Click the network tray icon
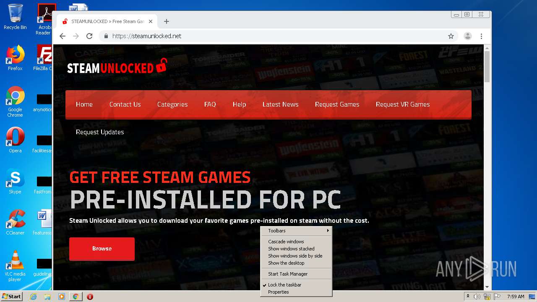The image size is (537, 302). [487, 297]
